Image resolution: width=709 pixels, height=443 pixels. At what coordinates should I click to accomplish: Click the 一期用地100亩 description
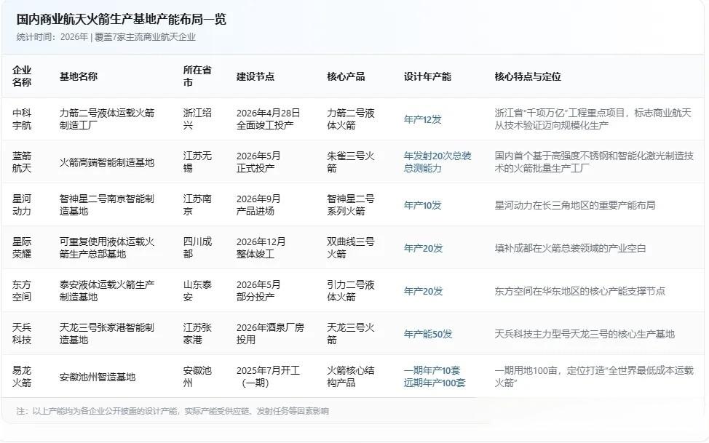594,377
